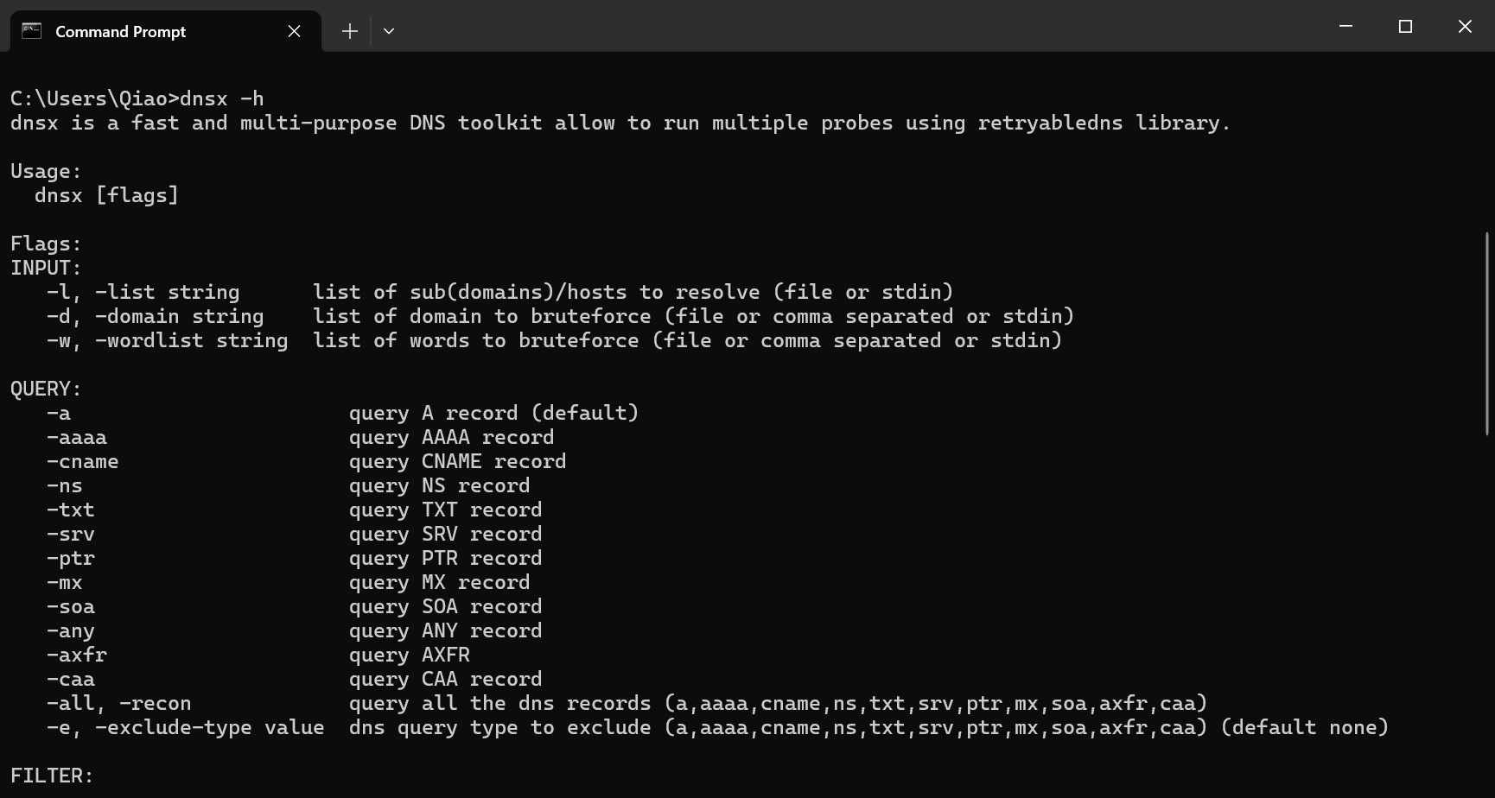Click the '-wordlist string' flag text
The image size is (1495, 798).
pos(191,341)
